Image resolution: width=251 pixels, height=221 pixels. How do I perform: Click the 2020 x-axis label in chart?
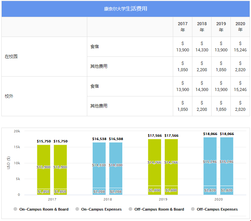(x=219, y=199)
